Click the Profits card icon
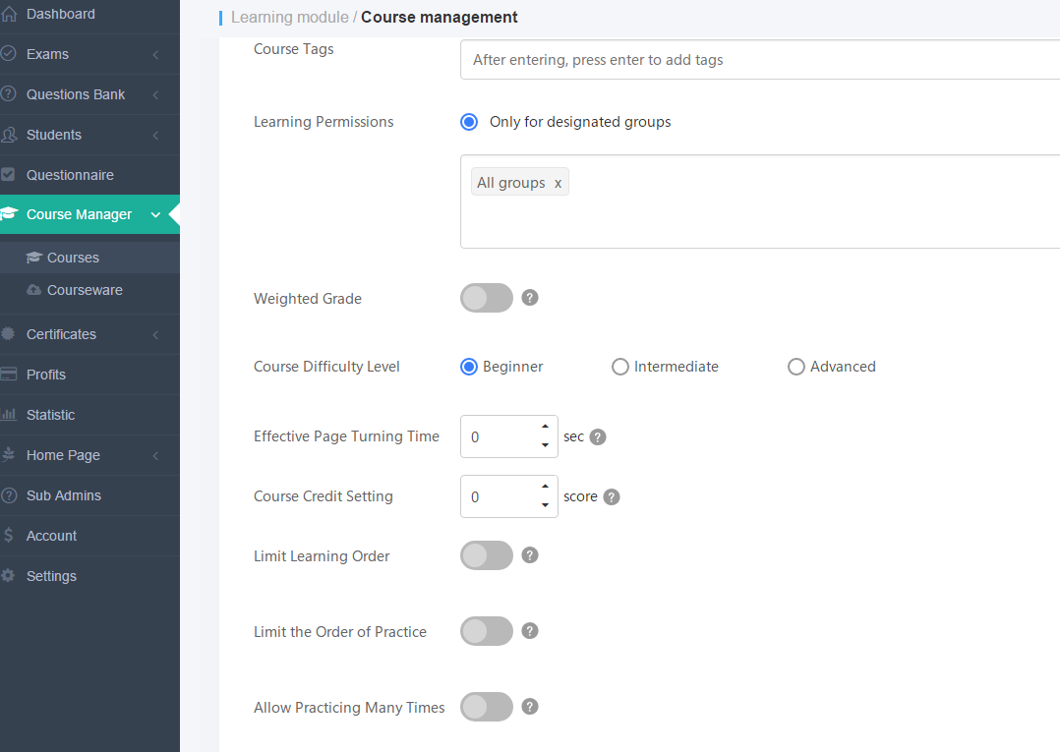Image resolution: width=1060 pixels, height=752 pixels. (8, 375)
